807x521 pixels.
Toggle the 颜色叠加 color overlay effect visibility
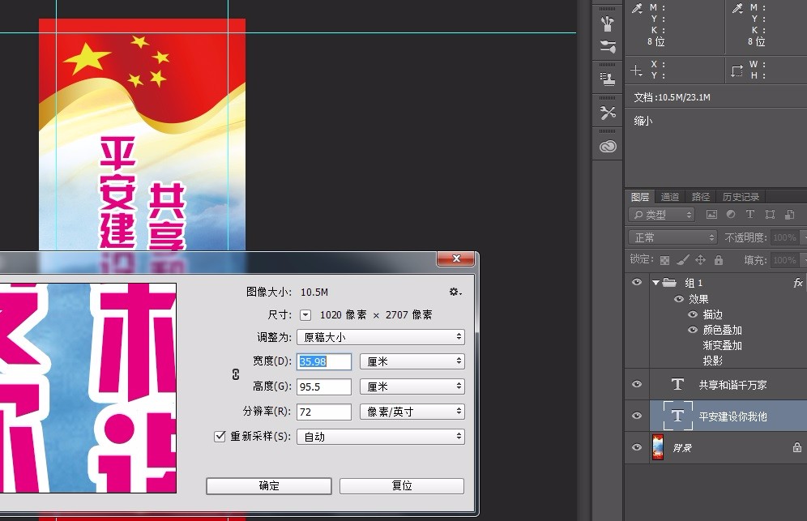[x=693, y=330]
